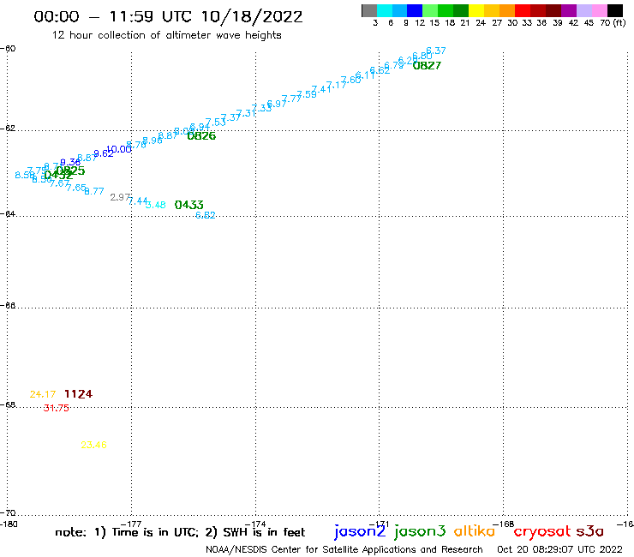Select the 24.17 wave height value
The width and height of the screenshot is (634, 557).
(43, 394)
